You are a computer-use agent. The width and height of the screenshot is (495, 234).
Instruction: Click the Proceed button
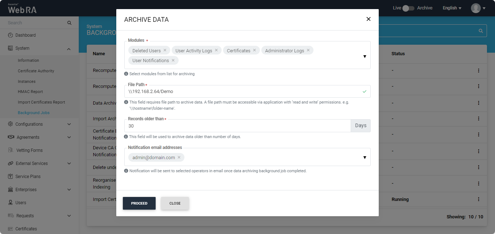point(139,203)
